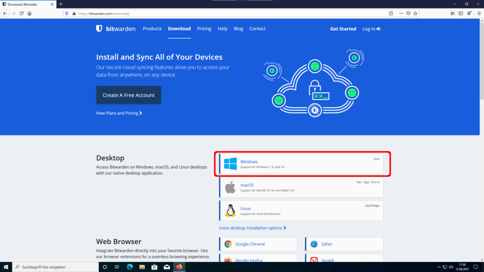This screenshot has height=272, width=484.
Task: Click the Linux AppImage download link
Action: 302,211
